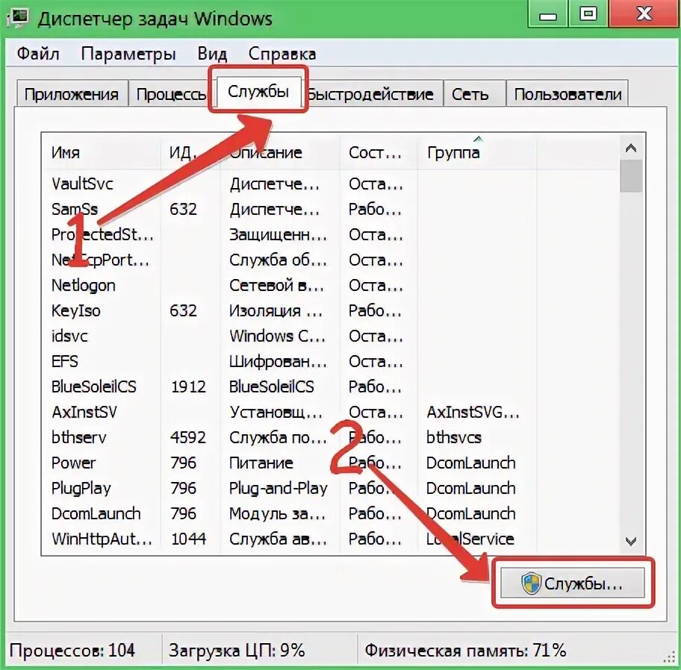Viewport: 681px width, 670px height.
Task: Click Загрузка ЦП: 9% status entry
Action: point(237,650)
